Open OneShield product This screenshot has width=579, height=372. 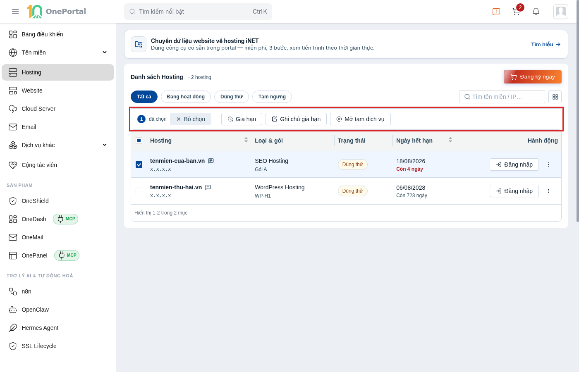(58, 201)
